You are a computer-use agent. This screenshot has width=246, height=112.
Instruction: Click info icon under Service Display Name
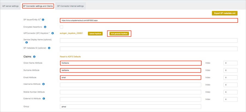coord(27,43)
